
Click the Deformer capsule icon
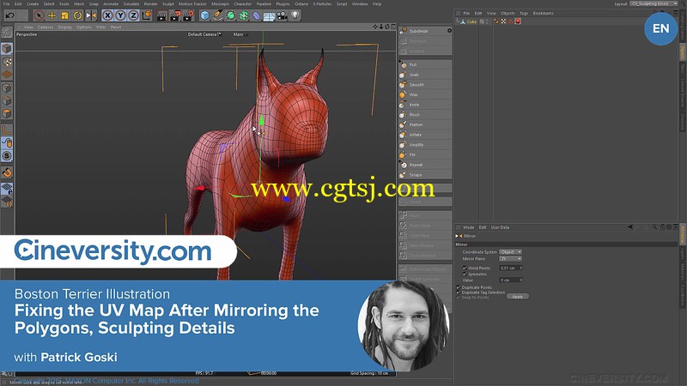tap(256, 16)
